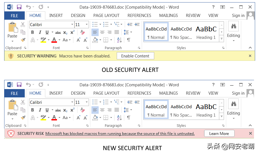Click Shrink Font in the bottom window
Screen dimensions: 259x154
click(x=85, y=118)
